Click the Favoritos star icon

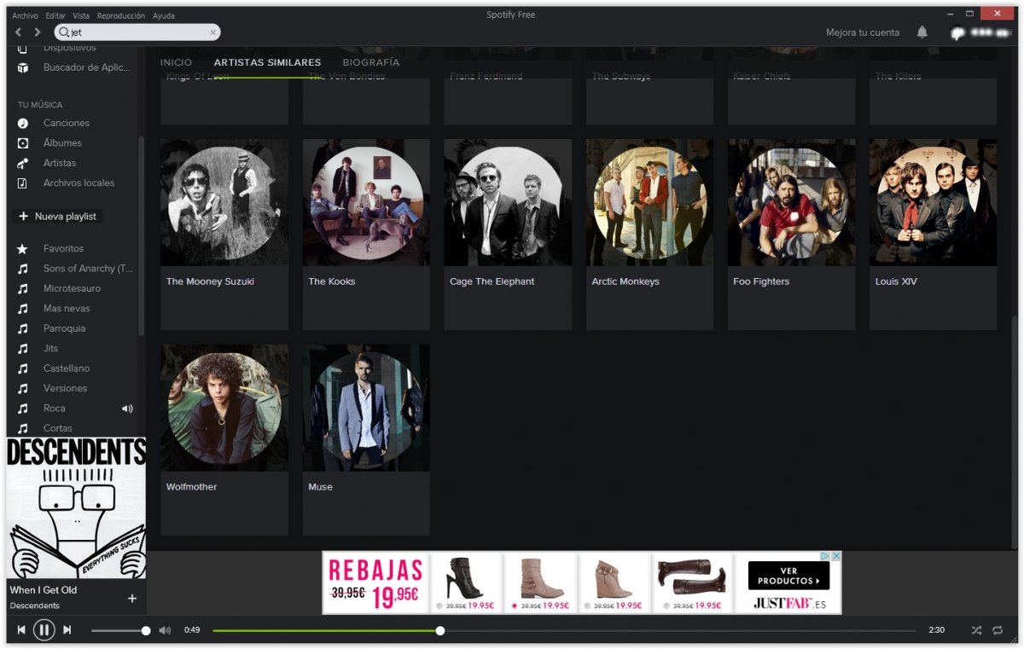coord(23,248)
